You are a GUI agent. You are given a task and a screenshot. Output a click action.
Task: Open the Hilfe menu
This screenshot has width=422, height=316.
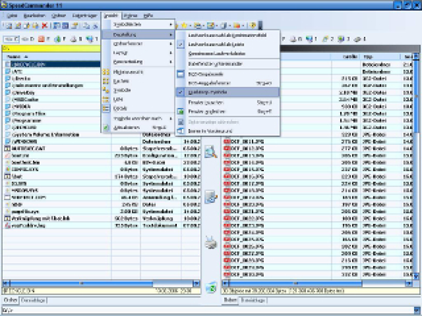coord(148,16)
